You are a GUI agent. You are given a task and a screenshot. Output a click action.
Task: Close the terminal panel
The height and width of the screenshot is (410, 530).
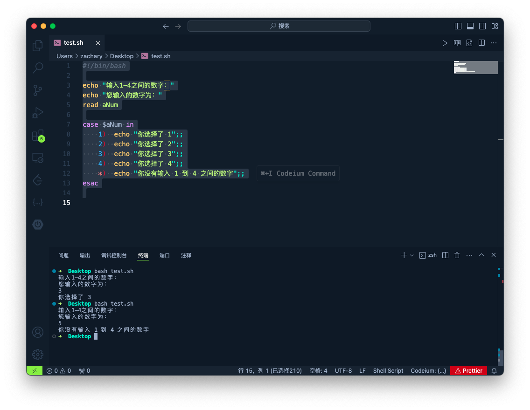494,255
